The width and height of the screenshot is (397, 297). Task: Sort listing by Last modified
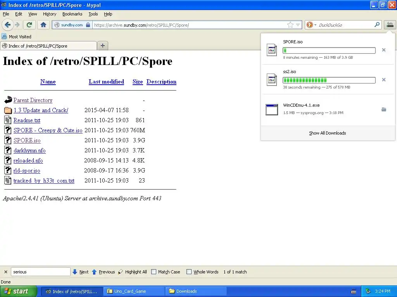point(106,82)
